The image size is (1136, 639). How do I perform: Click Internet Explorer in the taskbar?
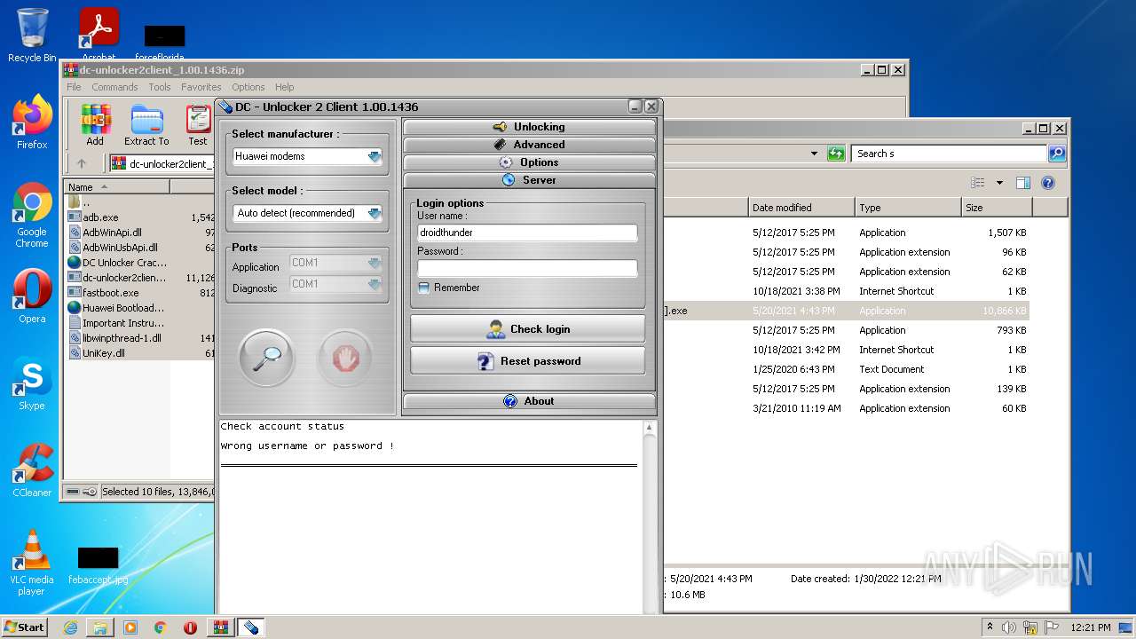[x=70, y=627]
